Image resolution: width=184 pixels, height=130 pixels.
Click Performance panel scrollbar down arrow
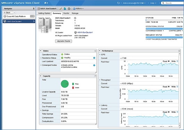pos(179,125)
